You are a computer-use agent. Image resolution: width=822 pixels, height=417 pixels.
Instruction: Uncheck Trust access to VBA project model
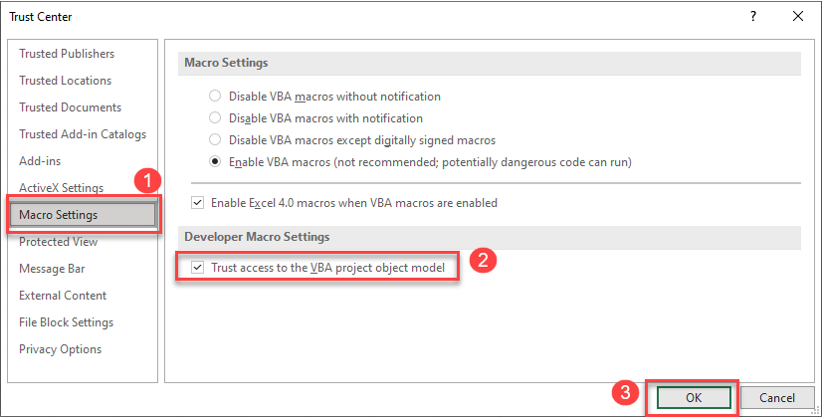[198, 268]
